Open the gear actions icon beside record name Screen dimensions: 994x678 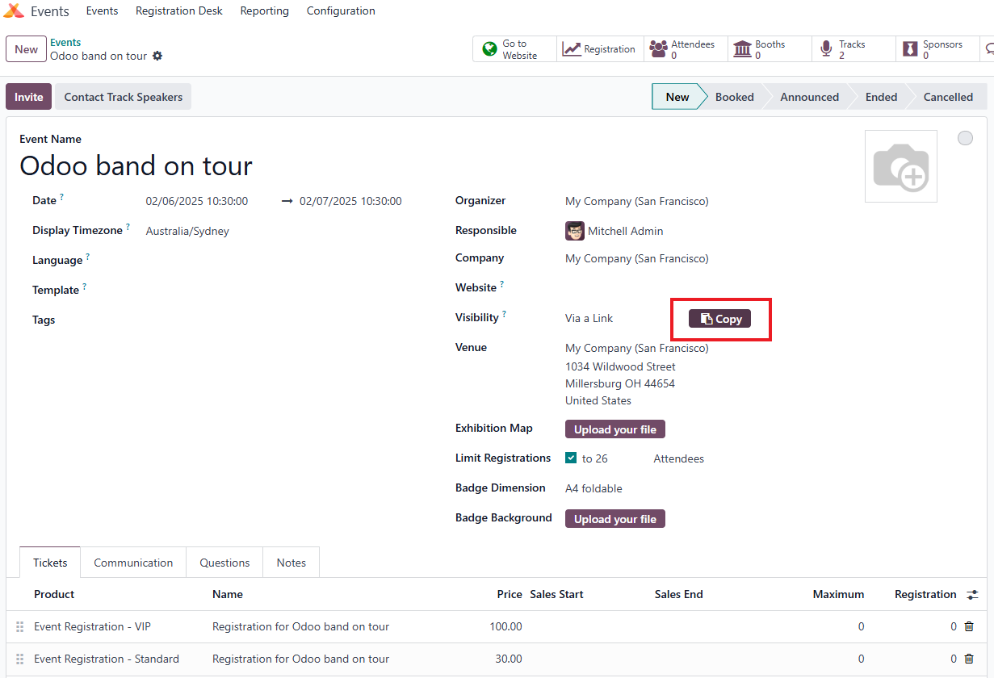click(x=157, y=56)
